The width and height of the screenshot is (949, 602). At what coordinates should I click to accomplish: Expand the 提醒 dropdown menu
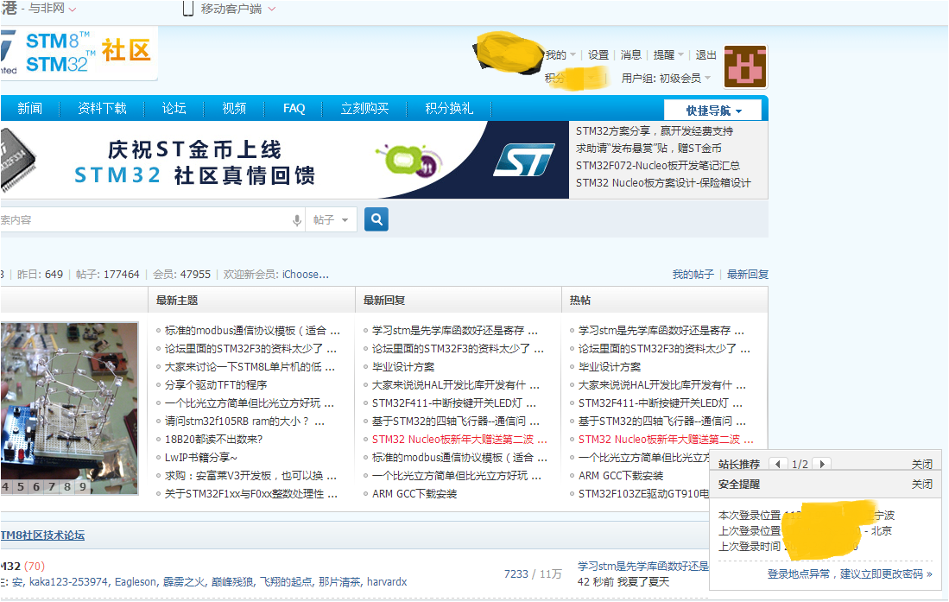point(668,55)
